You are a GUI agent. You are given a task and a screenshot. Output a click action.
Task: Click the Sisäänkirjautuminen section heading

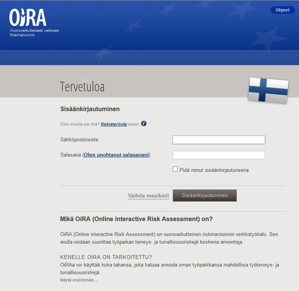pyautogui.click(x=90, y=109)
